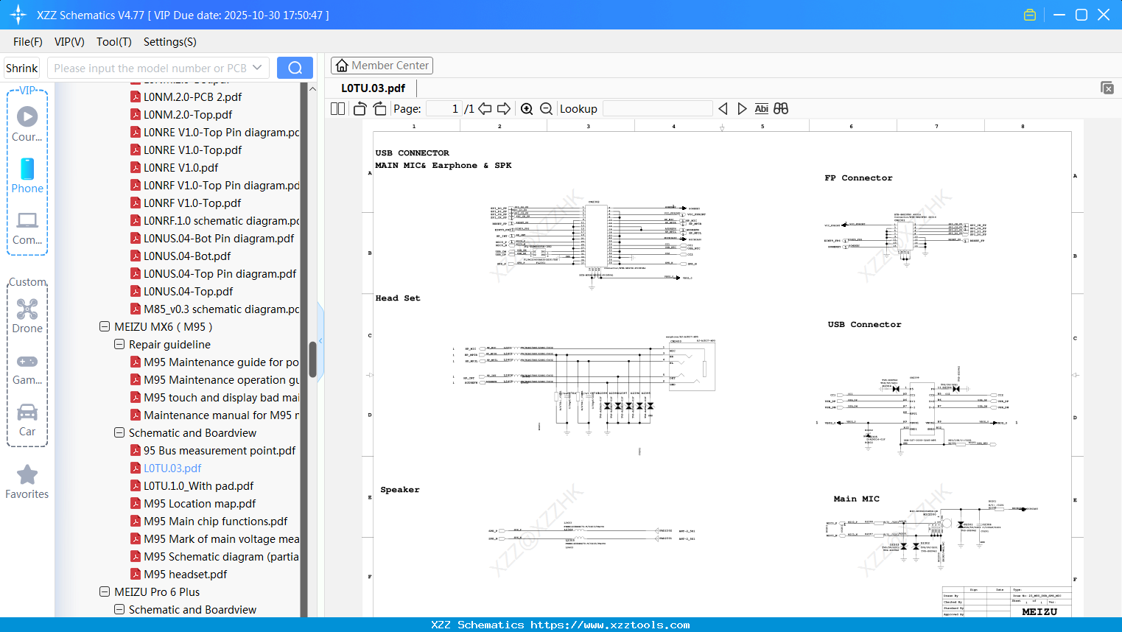Open 95 Bus measurement point.pdf
This screenshot has height=632, width=1122.
point(220,450)
